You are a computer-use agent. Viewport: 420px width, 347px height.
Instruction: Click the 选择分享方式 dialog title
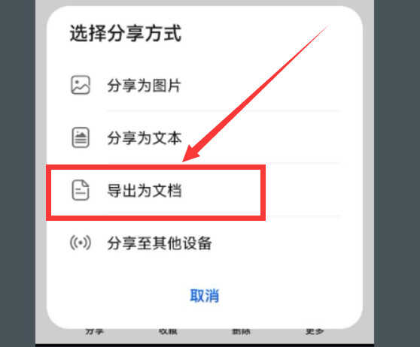click(126, 33)
